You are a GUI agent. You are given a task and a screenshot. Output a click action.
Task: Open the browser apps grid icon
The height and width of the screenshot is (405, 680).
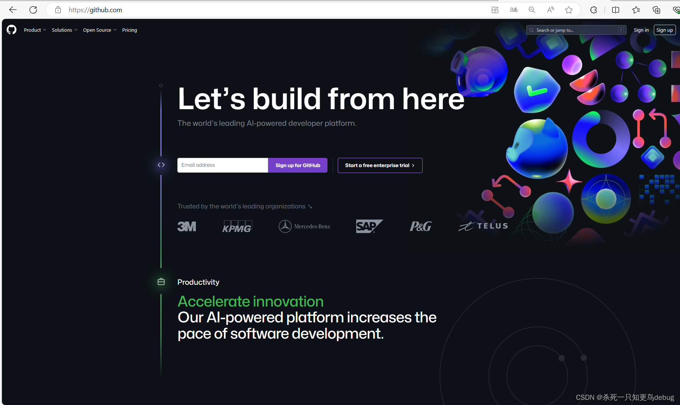[x=495, y=10]
